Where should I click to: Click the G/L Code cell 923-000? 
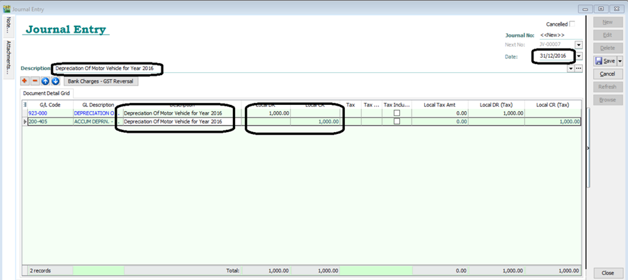[38, 113]
